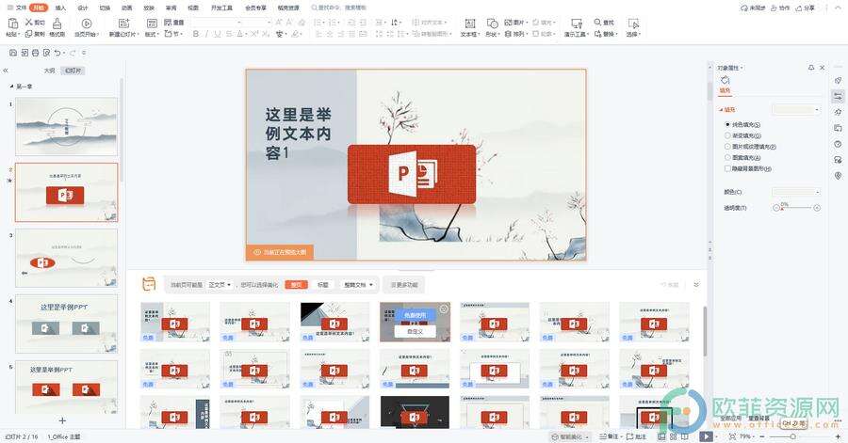Click the transparency plus stepper button

point(817,208)
